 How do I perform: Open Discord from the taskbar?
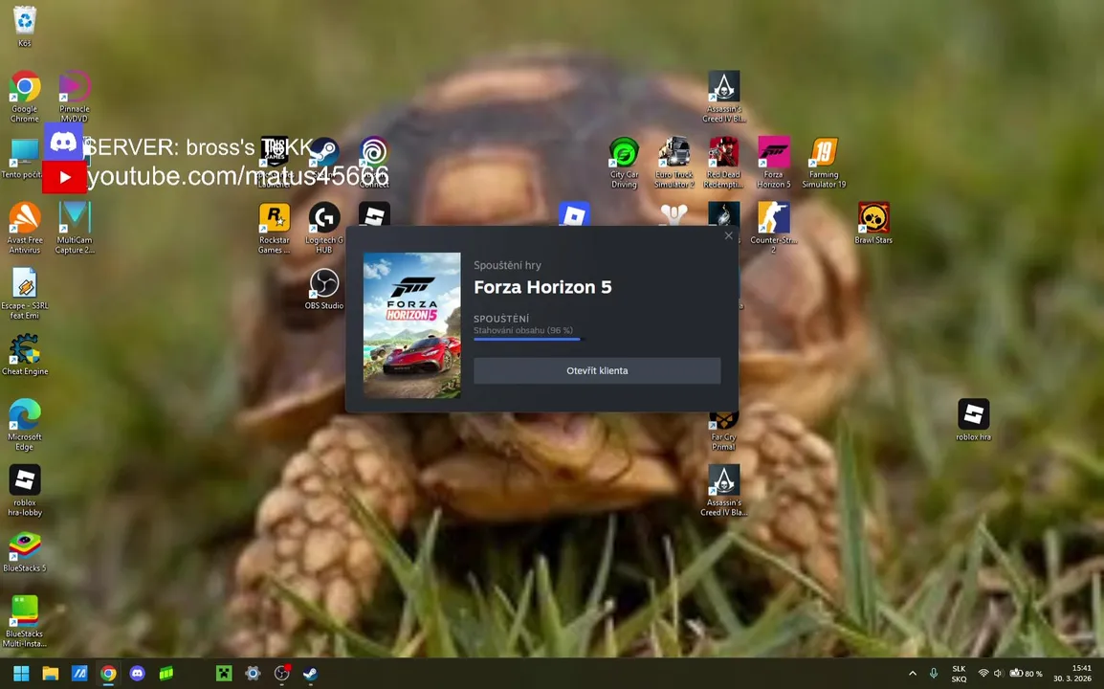(x=138, y=674)
